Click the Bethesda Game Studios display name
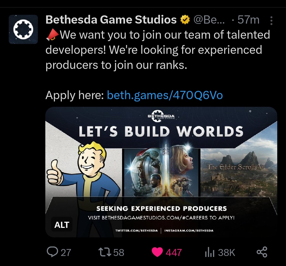 pos(111,20)
